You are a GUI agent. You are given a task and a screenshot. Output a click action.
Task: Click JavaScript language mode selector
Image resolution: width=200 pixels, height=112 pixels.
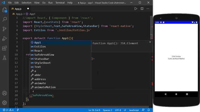click(x=134, y=110)
